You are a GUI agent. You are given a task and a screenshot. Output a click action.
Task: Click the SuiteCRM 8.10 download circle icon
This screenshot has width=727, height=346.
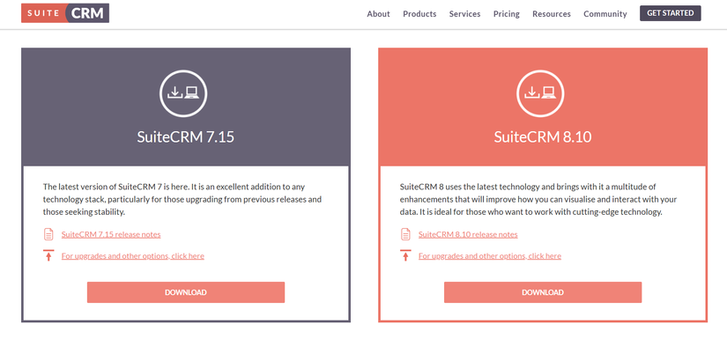tap(540, 93)
